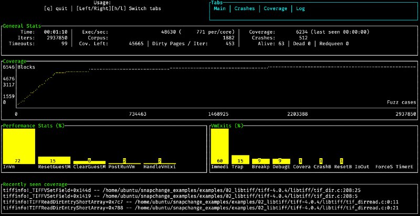Open the Coverage tab

point(275,8)
